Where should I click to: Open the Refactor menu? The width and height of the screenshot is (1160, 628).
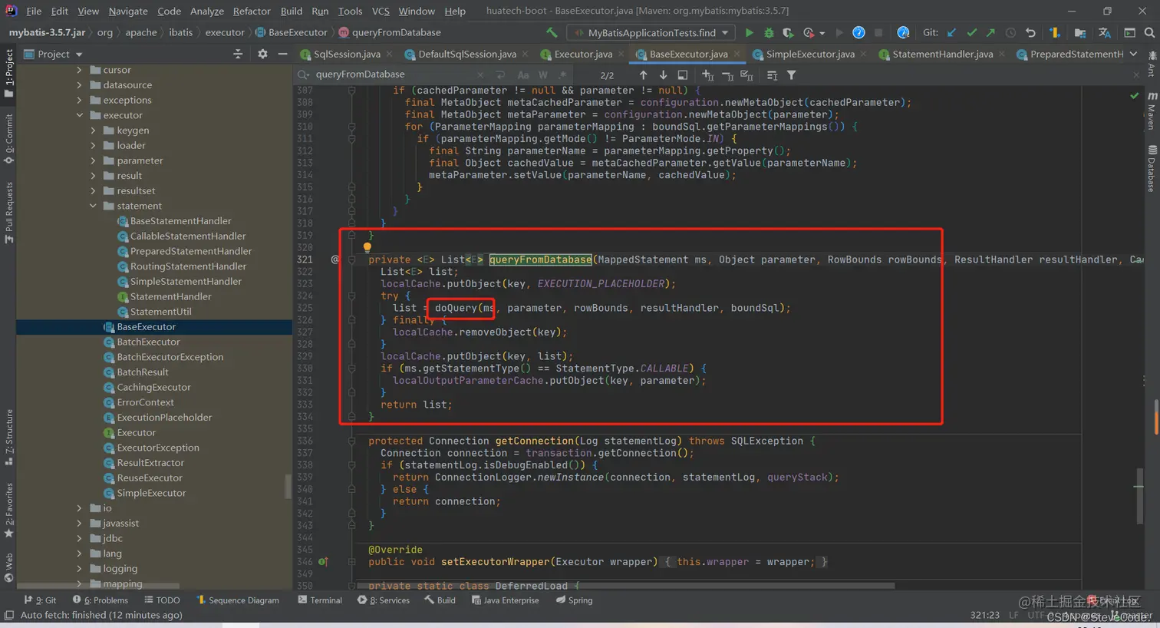point(252,11)
